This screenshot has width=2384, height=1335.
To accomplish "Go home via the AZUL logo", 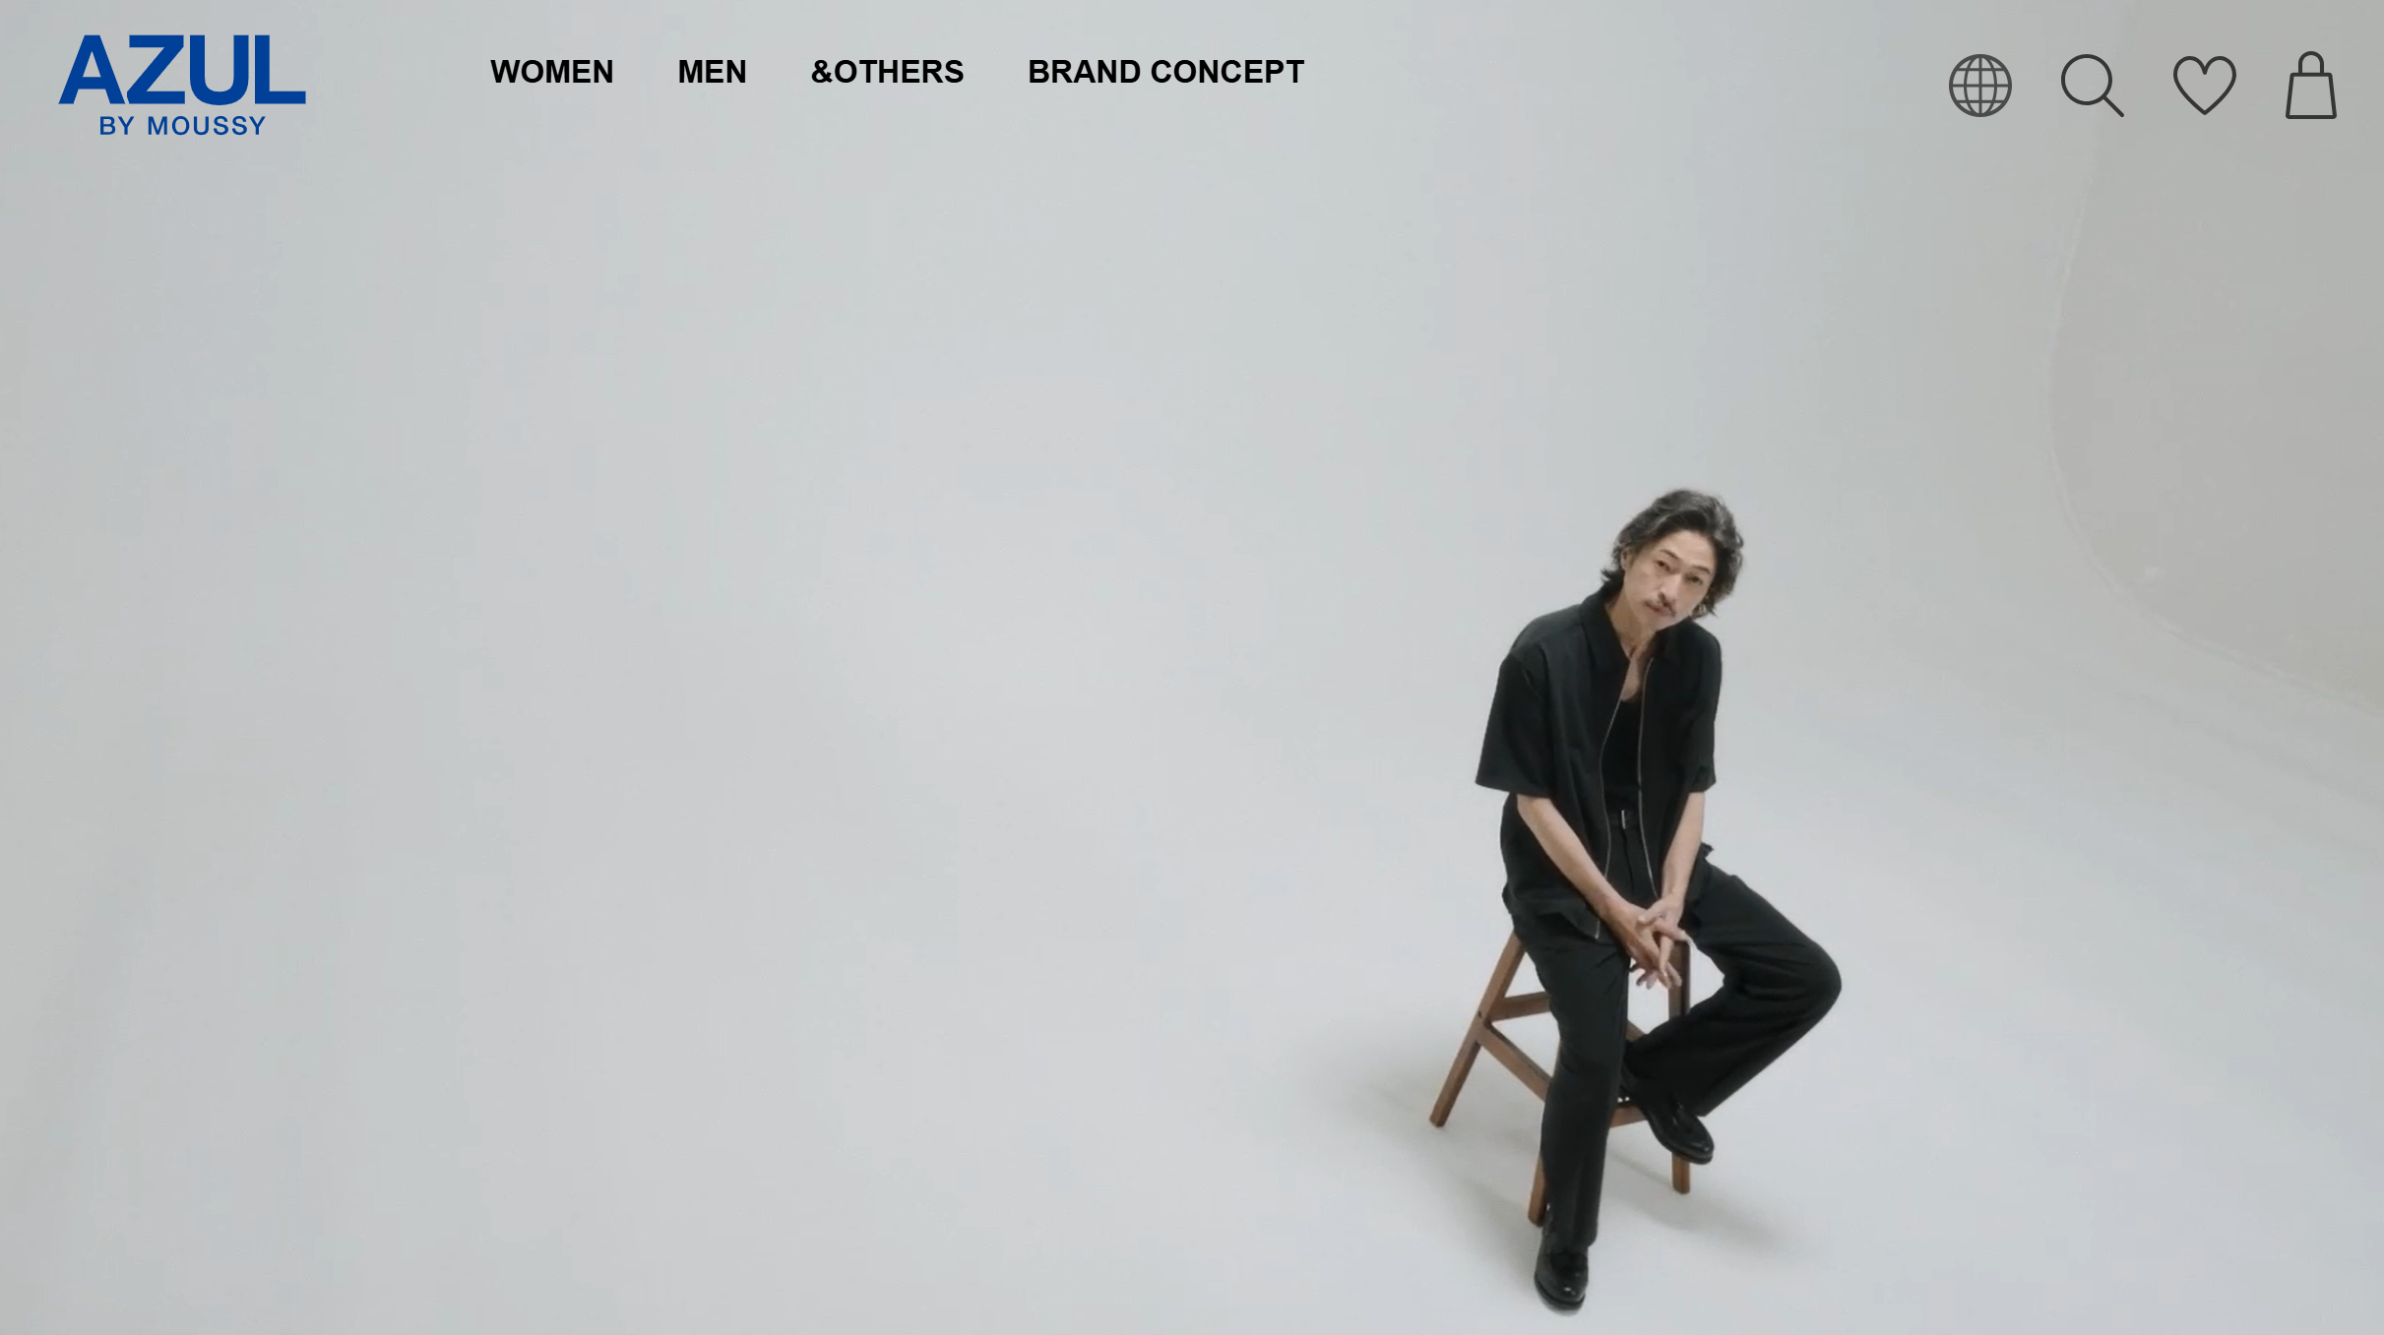I will [x=182, y=71].
